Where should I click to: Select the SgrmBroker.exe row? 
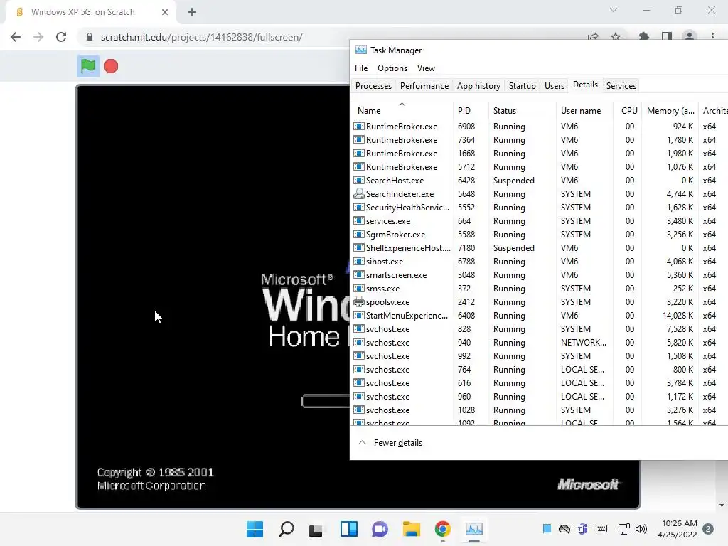coord(540,235)
